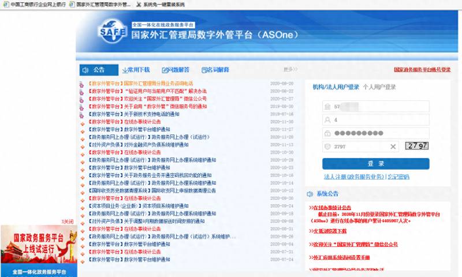
Task: Switch to 常用下载 tab
Action: point(136,70)
